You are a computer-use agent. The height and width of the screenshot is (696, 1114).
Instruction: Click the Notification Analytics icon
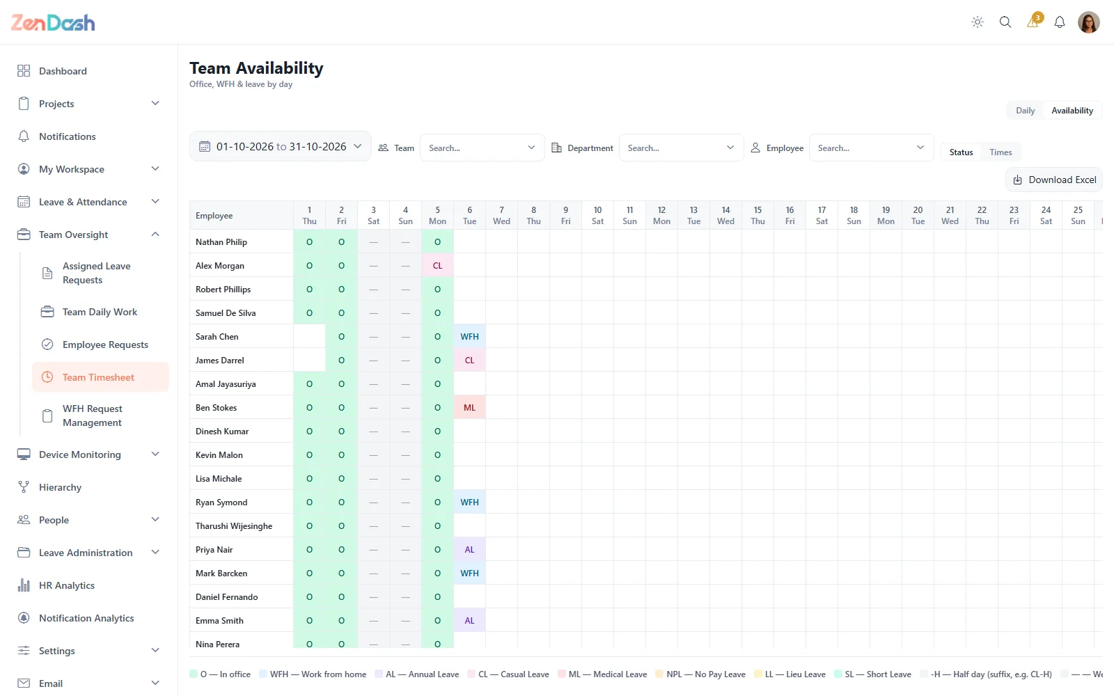pos(24,618)
